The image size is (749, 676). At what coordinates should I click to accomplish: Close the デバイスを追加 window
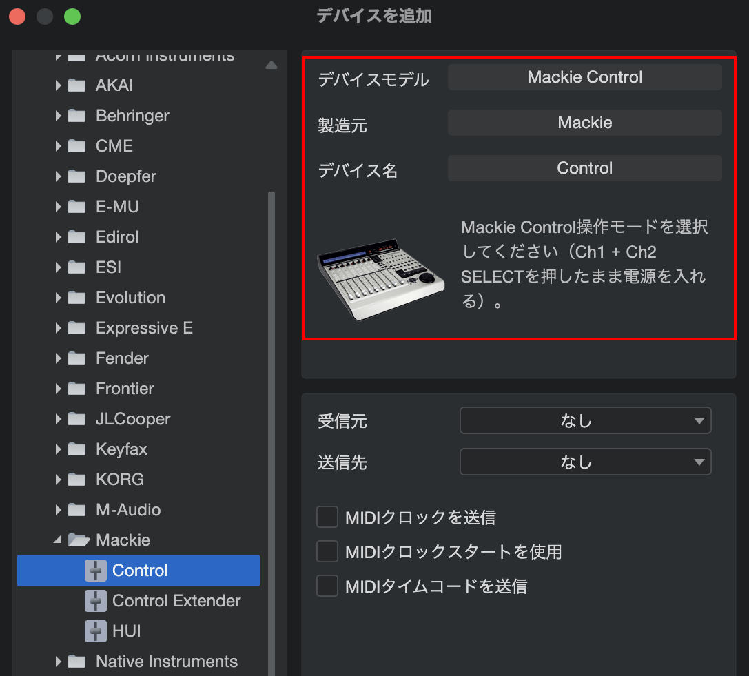pos(17,17)
